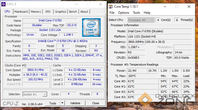Click the Core #0 temperature '61°C'
Screen dimensions: 198x110
(142, 81)
